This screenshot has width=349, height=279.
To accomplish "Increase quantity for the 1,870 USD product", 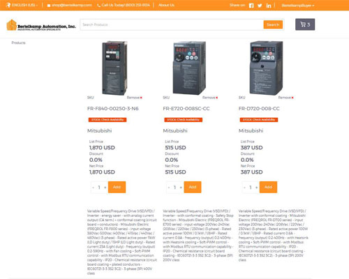I will point(105,188).
